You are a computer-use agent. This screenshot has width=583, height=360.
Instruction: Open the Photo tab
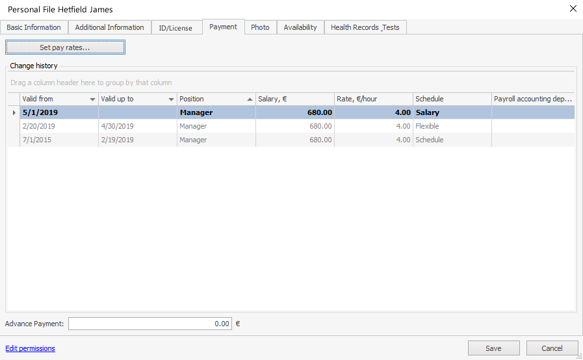click(x=260, y=27)
